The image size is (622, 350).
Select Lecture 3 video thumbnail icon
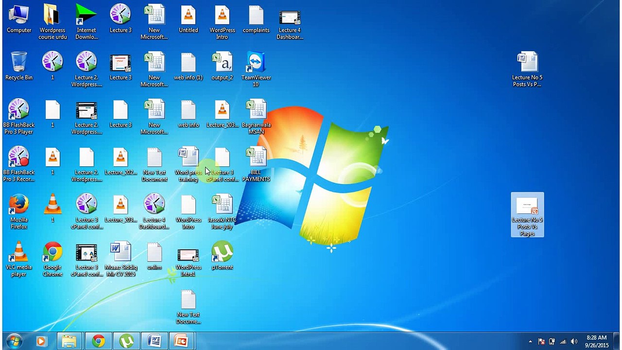pyautogui.click(x=121, y=67)
